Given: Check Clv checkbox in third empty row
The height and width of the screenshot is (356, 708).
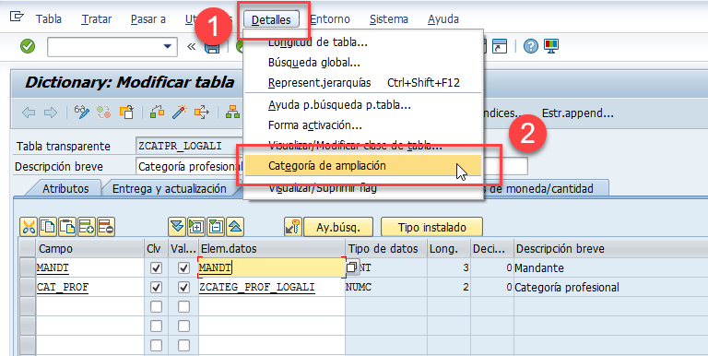Looking at the screenshot, I should [x=156, y=346].
